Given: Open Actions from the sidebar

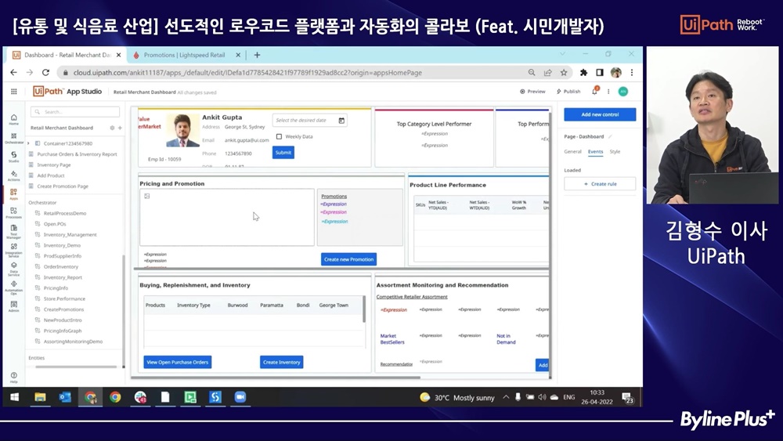Looking at the screenshot, I should tap(14, 175).
